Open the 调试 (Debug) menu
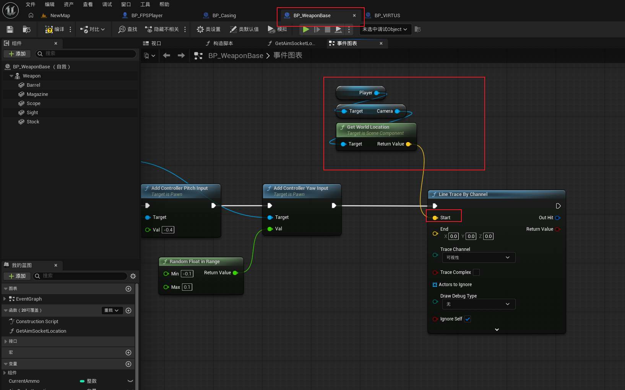Image resolution: width=625 pixels, height=390 pixels. (x=107, y=5)
